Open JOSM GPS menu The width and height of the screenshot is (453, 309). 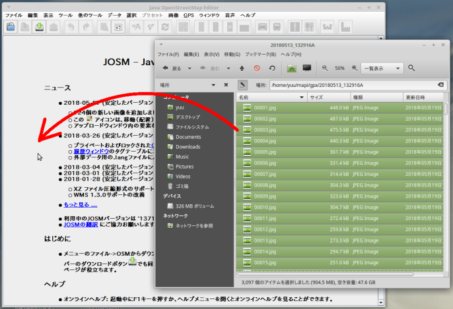pyautogui.click(x=189, y=15)
